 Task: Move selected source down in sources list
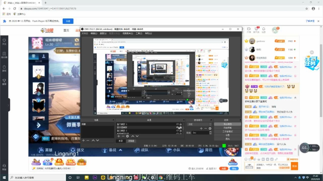(137, 136)
